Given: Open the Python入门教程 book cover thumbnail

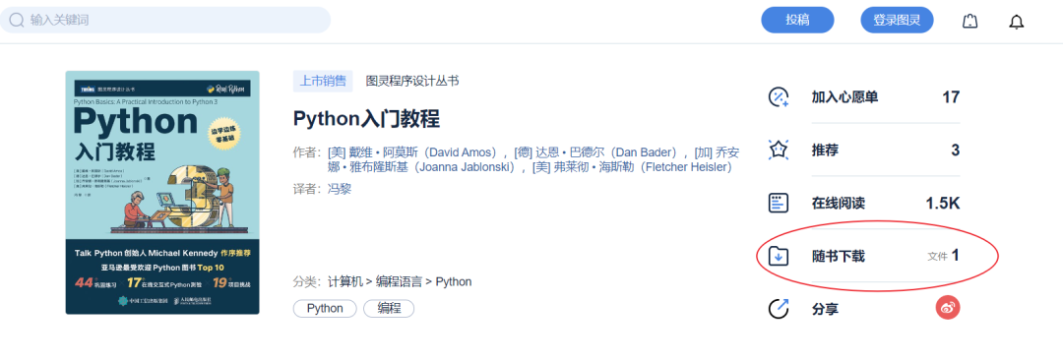Looking at the screenshot, I should pos(162,193).
